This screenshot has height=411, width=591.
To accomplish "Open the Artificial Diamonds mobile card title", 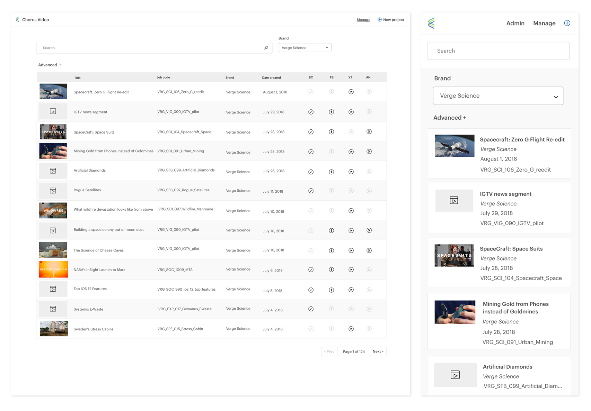I will click(x=508, y=367).
